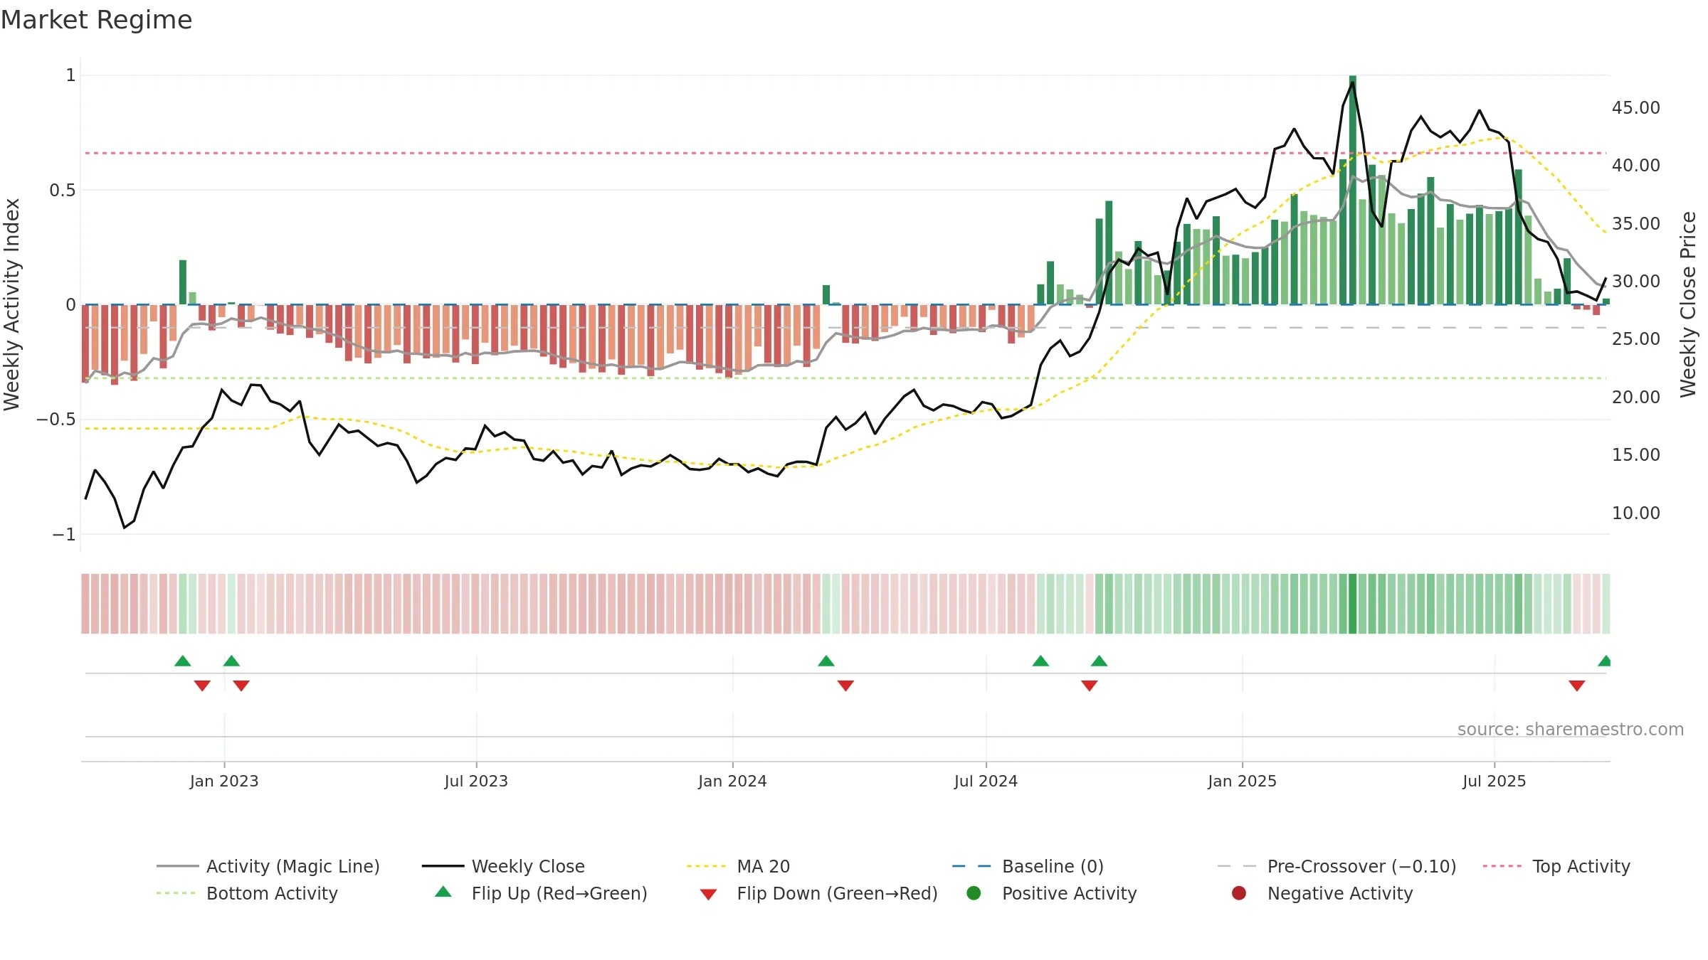This screenshot has width=1708, height=960.
Task: Click the Jan 2025 x-axis label
Action: click(1242, 782)
